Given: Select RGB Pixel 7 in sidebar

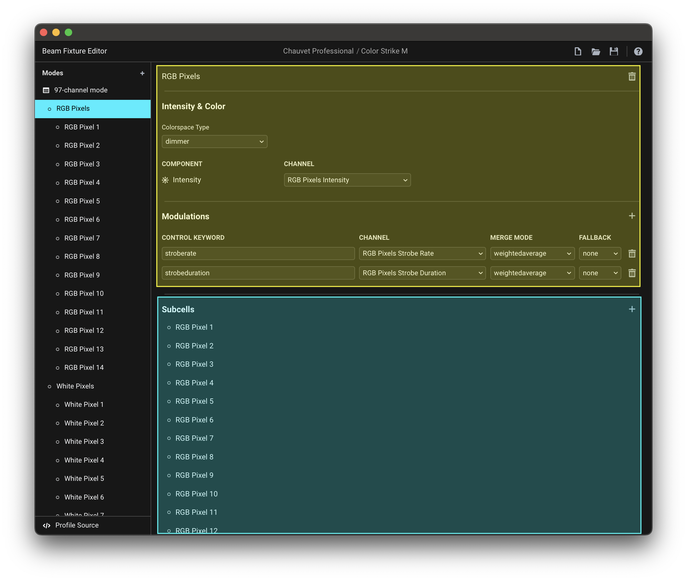Looking at the screenshot, I should [93, 238].
